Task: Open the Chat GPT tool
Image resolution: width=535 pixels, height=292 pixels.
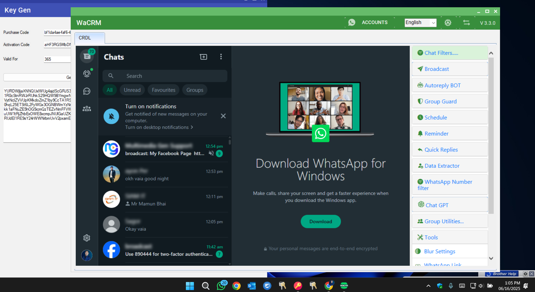Action: [x=450, y=205]
